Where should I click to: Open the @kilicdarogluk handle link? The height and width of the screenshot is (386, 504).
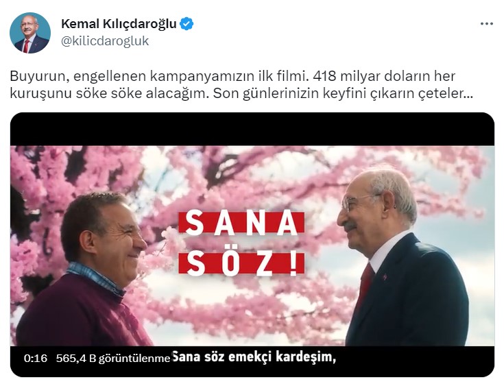click(105, 41)
